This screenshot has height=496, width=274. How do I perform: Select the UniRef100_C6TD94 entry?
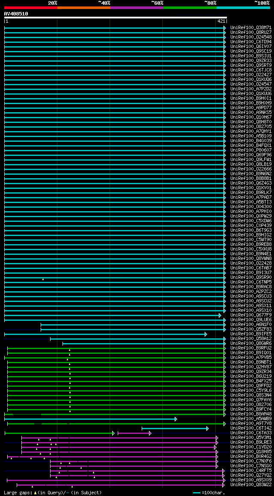pos(251,42)
